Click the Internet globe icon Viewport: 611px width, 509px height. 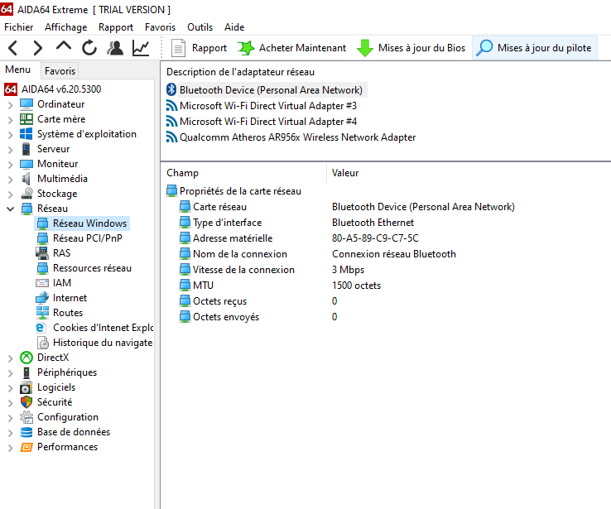click(x=42, y=298)
